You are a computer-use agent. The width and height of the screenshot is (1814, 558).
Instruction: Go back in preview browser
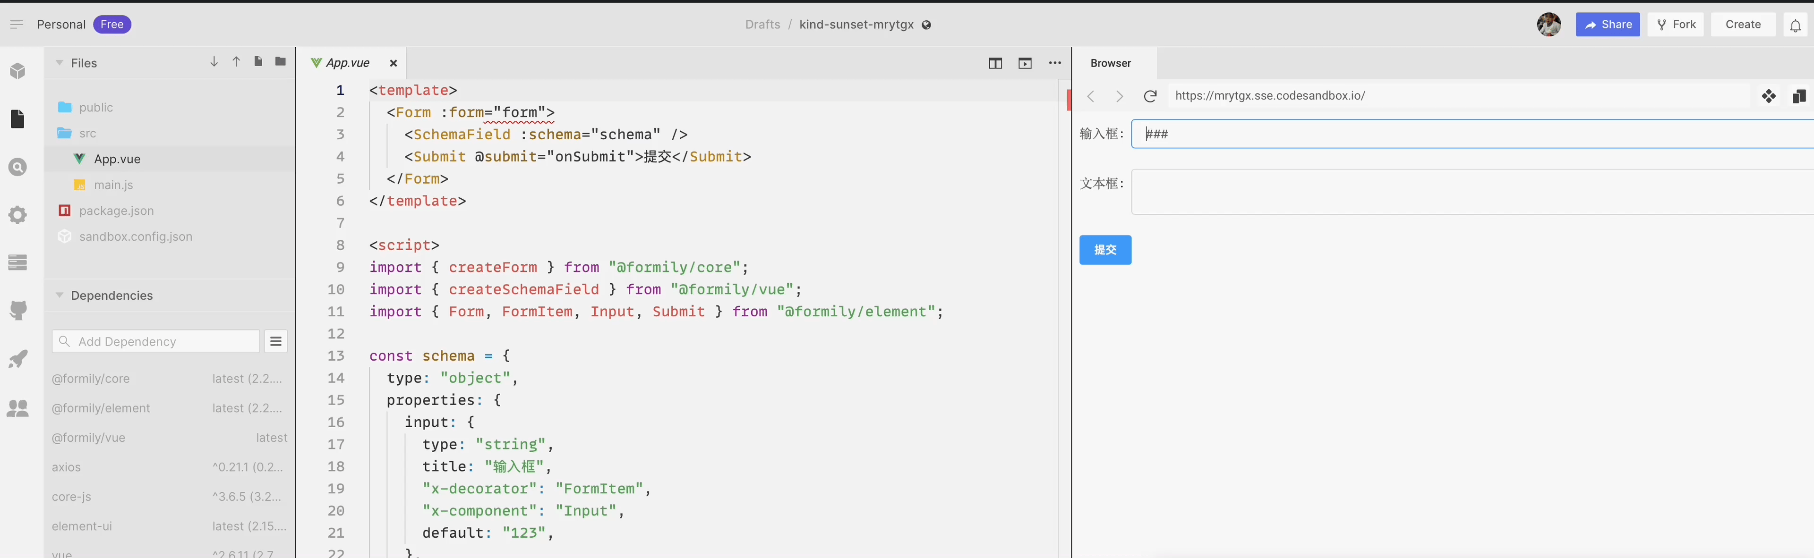1092,96
